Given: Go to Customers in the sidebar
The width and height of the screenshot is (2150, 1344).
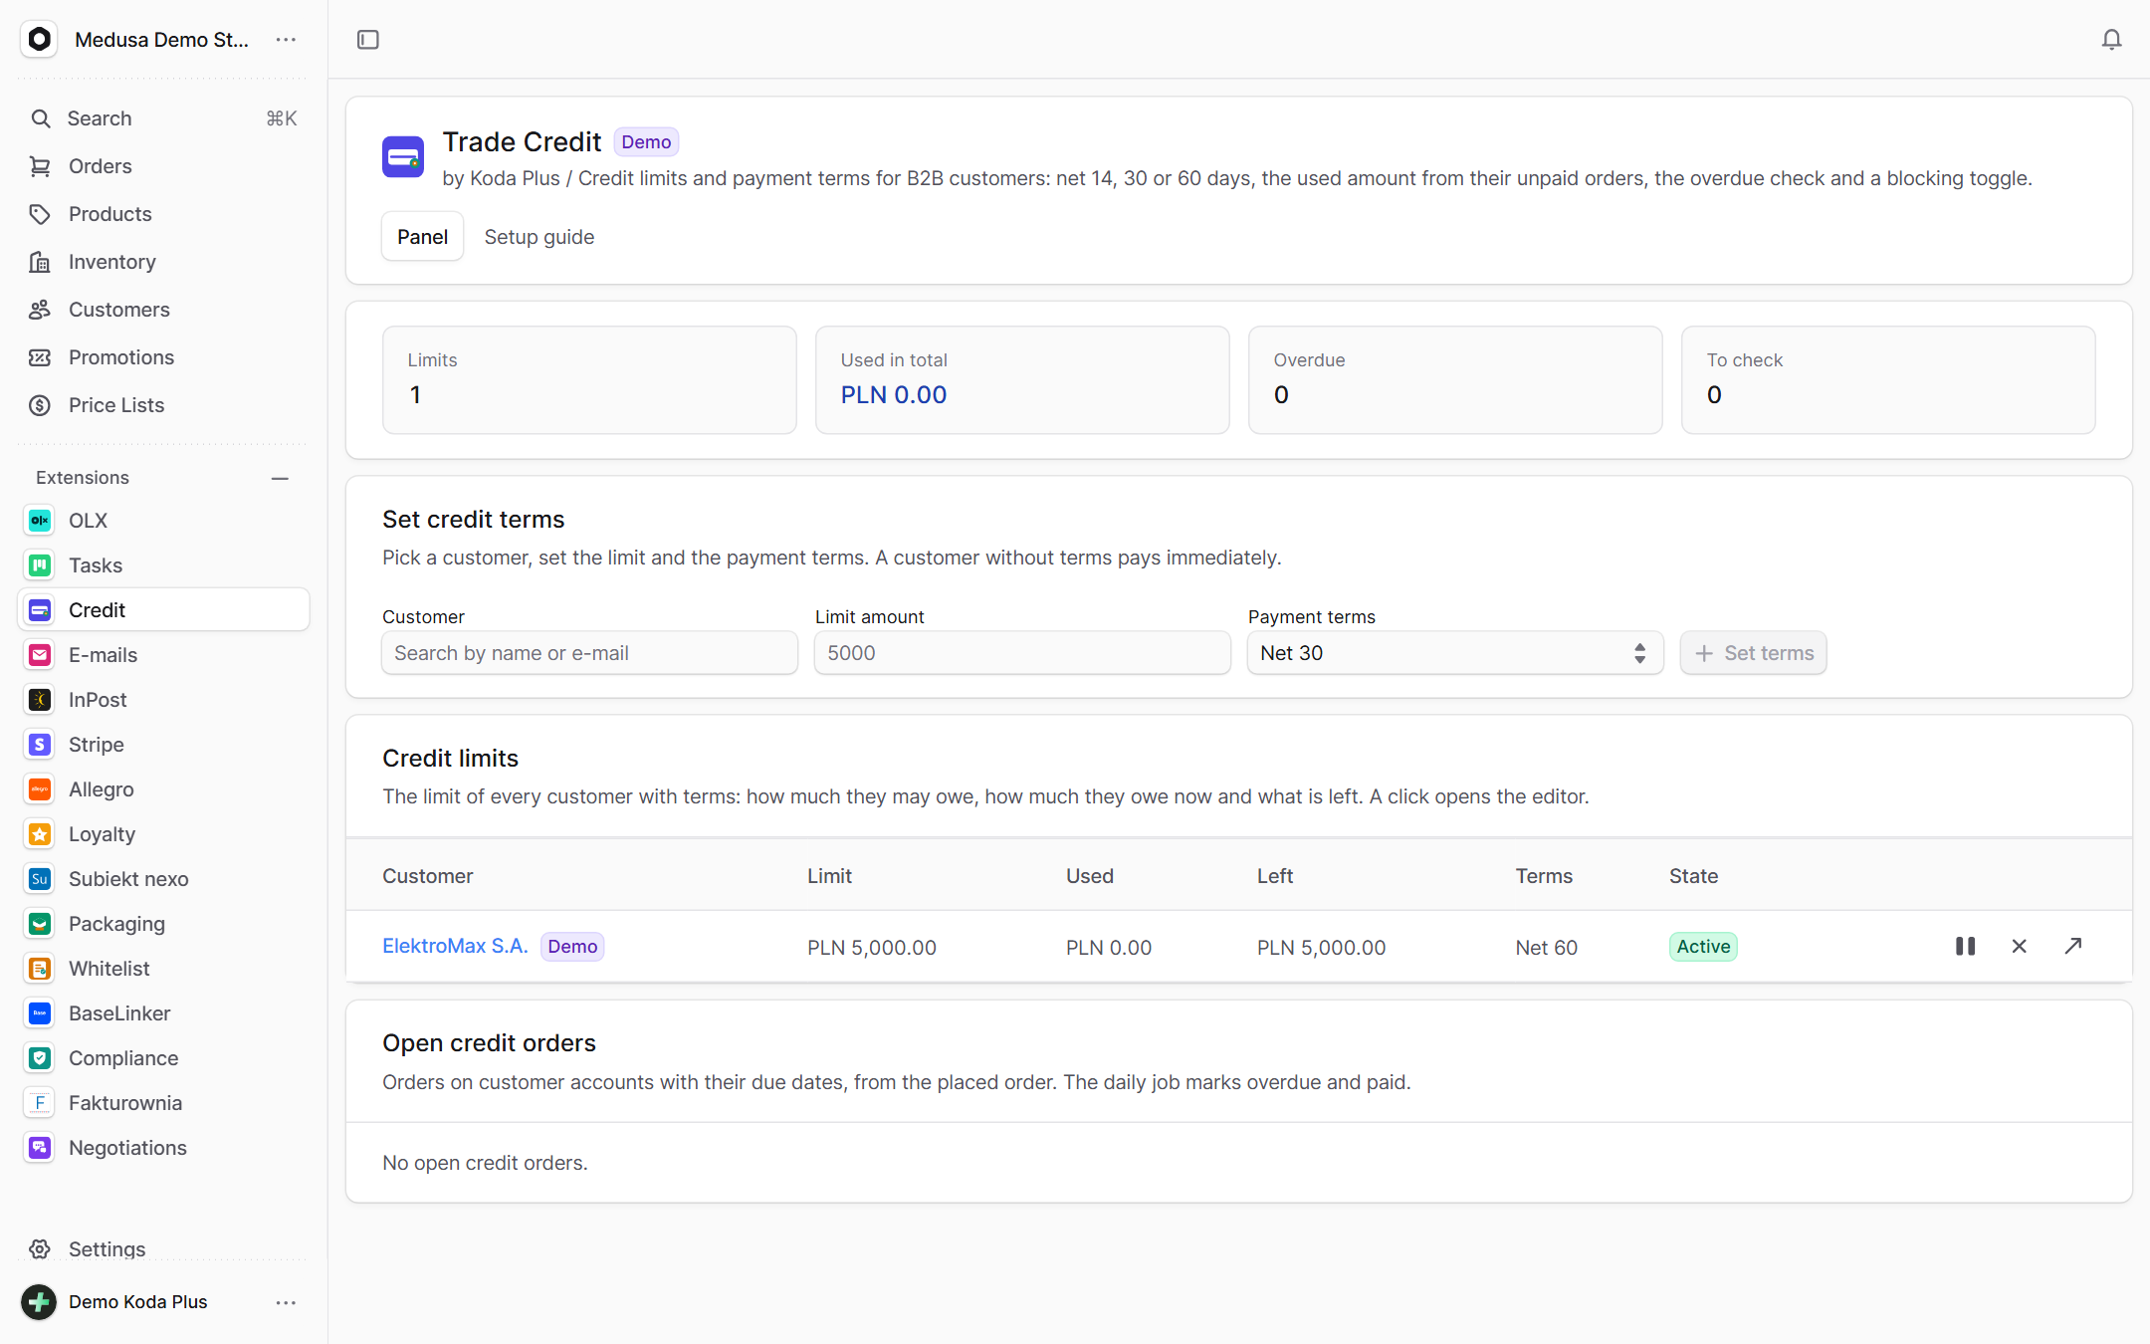Looking at the screenshot, I should tap(164, 310).
